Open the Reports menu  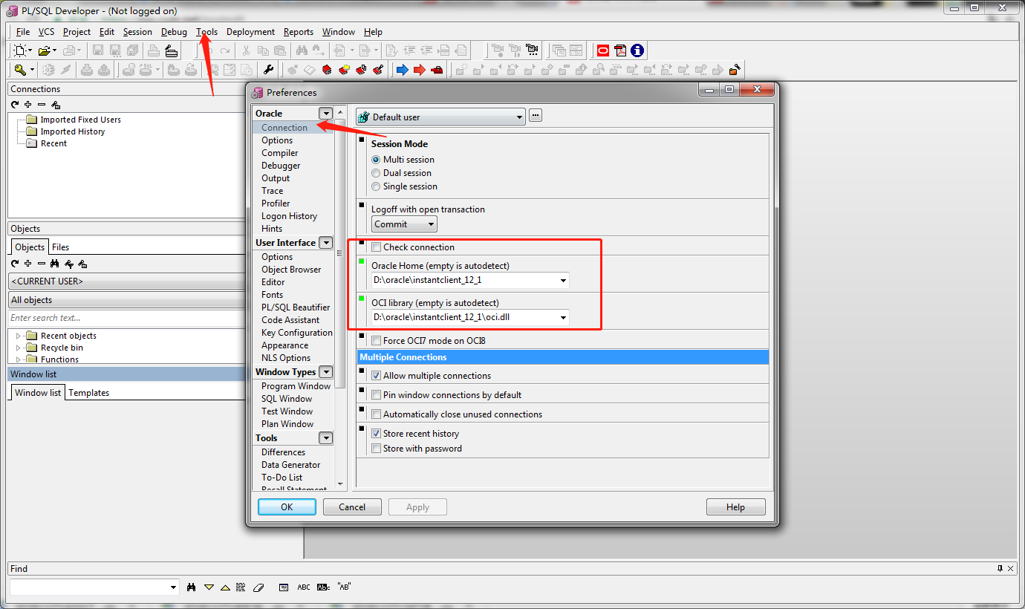tap(299, 32)
